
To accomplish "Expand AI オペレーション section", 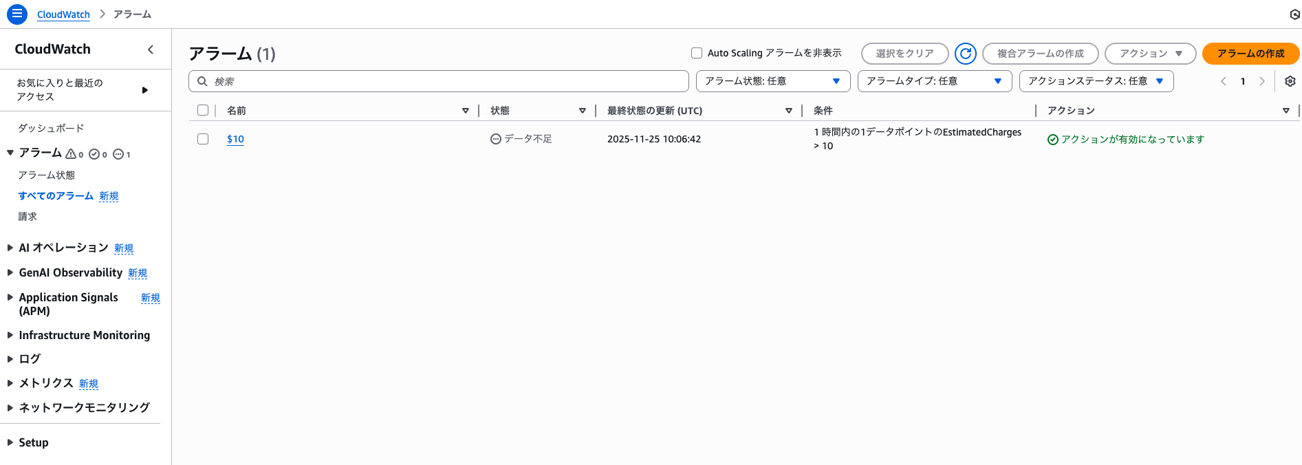I will tap(10, 248).
